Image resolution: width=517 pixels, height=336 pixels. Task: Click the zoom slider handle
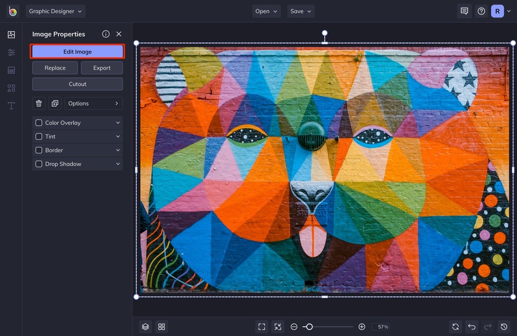(x=309, y=327)
